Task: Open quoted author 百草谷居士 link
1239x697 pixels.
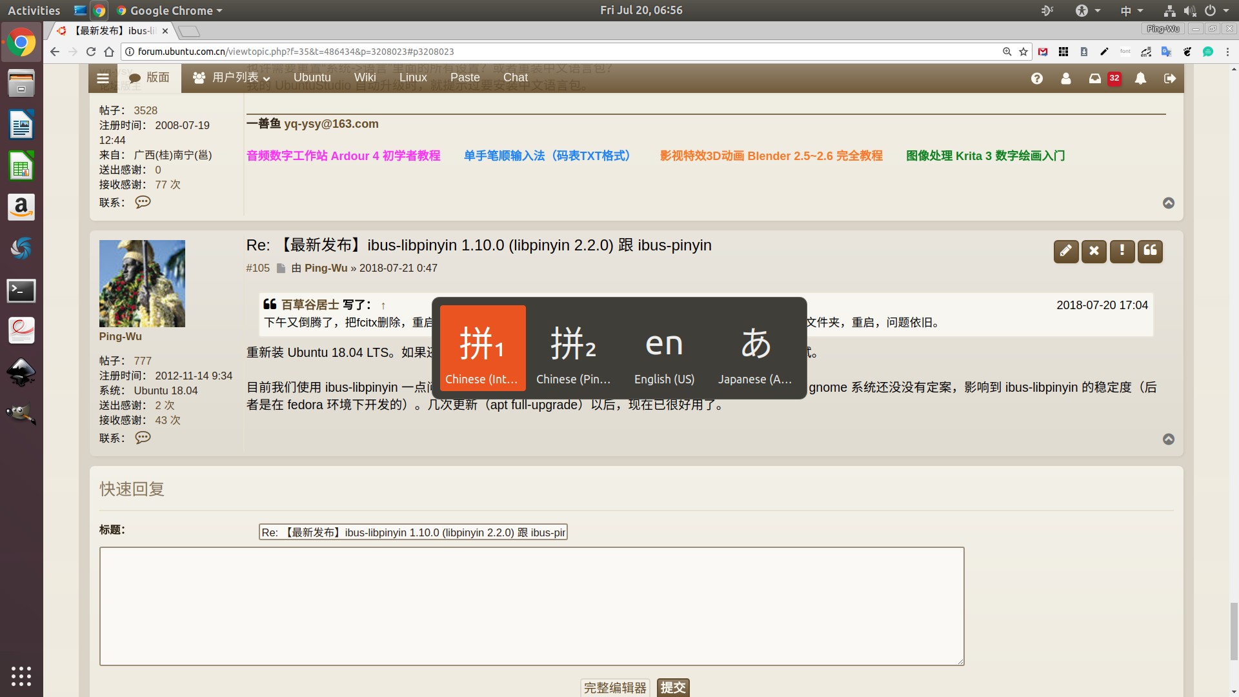Action: (310, 305)
